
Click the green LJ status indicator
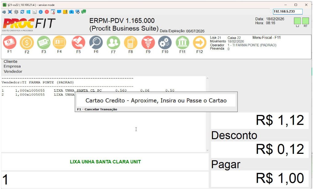(297, 21)
